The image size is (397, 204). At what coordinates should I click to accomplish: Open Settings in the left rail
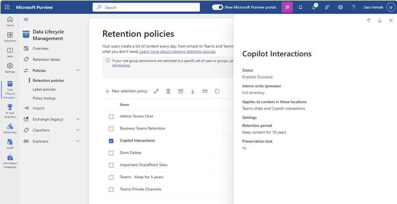10,68
